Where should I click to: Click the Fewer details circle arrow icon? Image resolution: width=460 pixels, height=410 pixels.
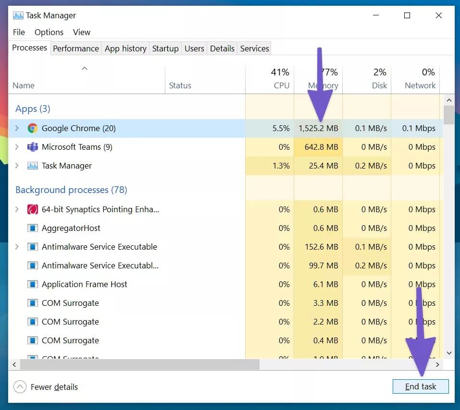(x=20, y=387)
